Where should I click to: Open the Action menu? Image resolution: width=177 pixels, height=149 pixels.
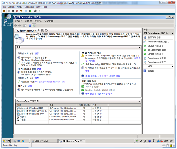pos(11,7)
